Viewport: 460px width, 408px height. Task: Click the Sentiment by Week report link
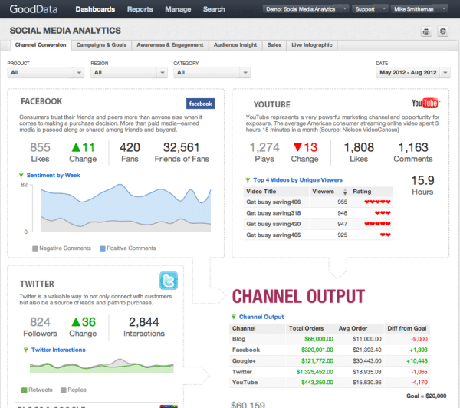pyautogui.click(x=52, y=175)
